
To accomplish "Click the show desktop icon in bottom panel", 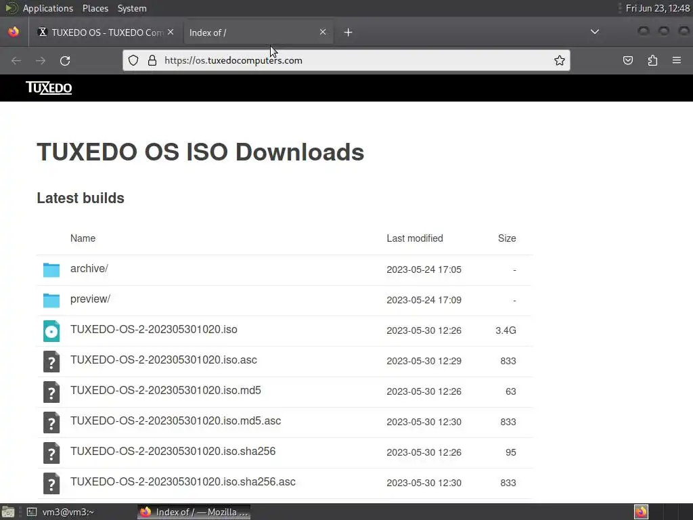I will pyautogui.click(x=7, y=512).
